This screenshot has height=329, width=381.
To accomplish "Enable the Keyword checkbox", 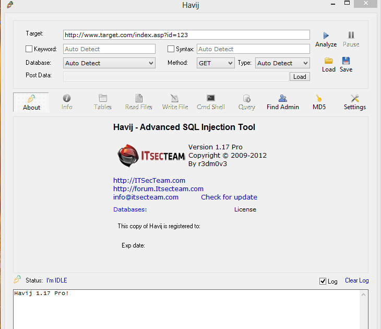I will click(29, 49).
